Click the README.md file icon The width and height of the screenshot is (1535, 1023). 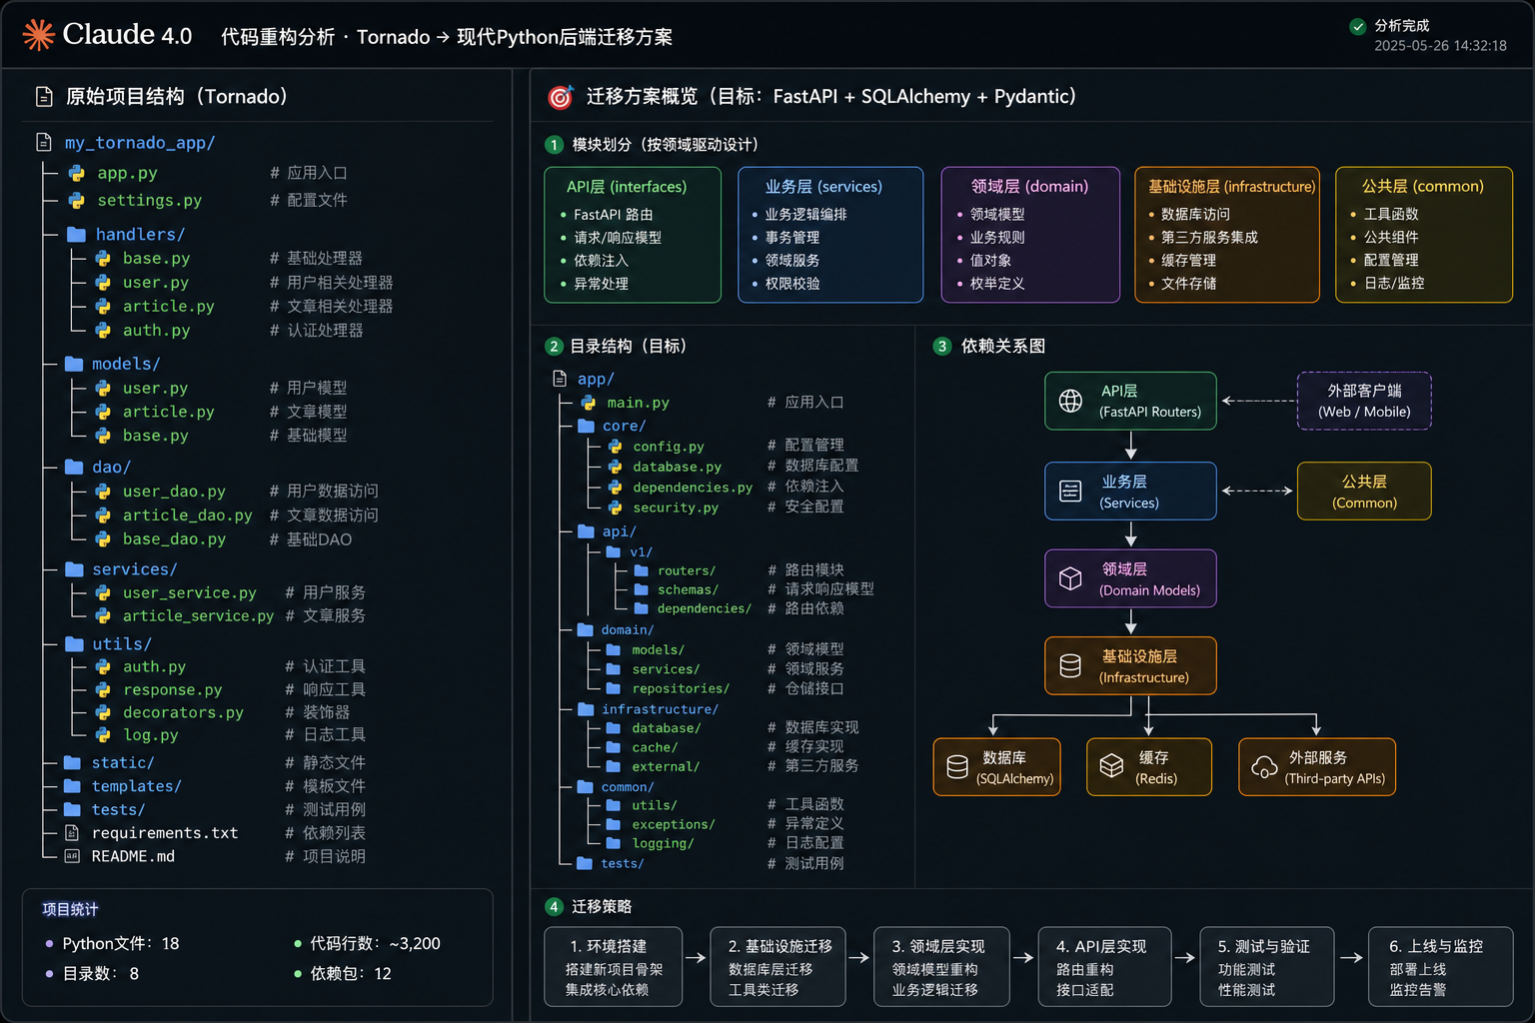click(x=72, y=856)
